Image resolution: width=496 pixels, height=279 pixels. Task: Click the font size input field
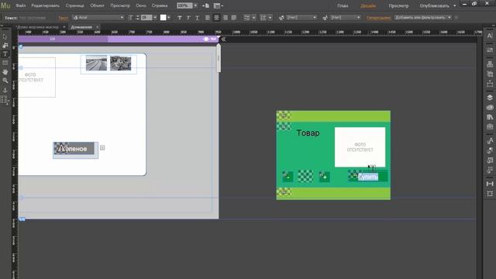pos(146,18)
